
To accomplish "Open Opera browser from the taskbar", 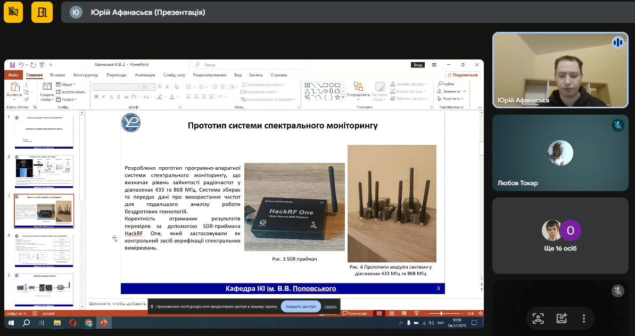I will [73, 322].
